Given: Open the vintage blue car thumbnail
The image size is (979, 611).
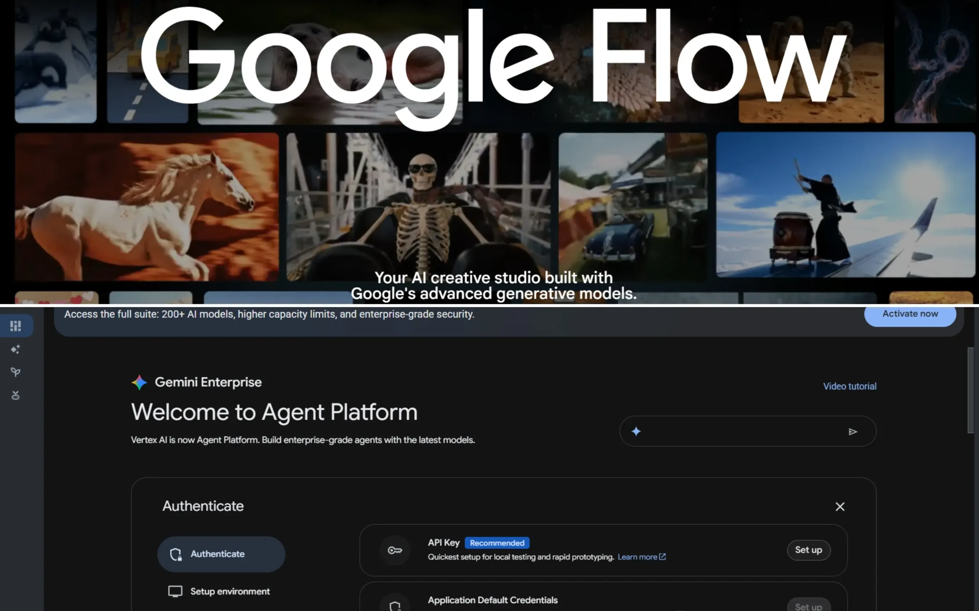Looking at the screenshot, I should coord(633,206).
